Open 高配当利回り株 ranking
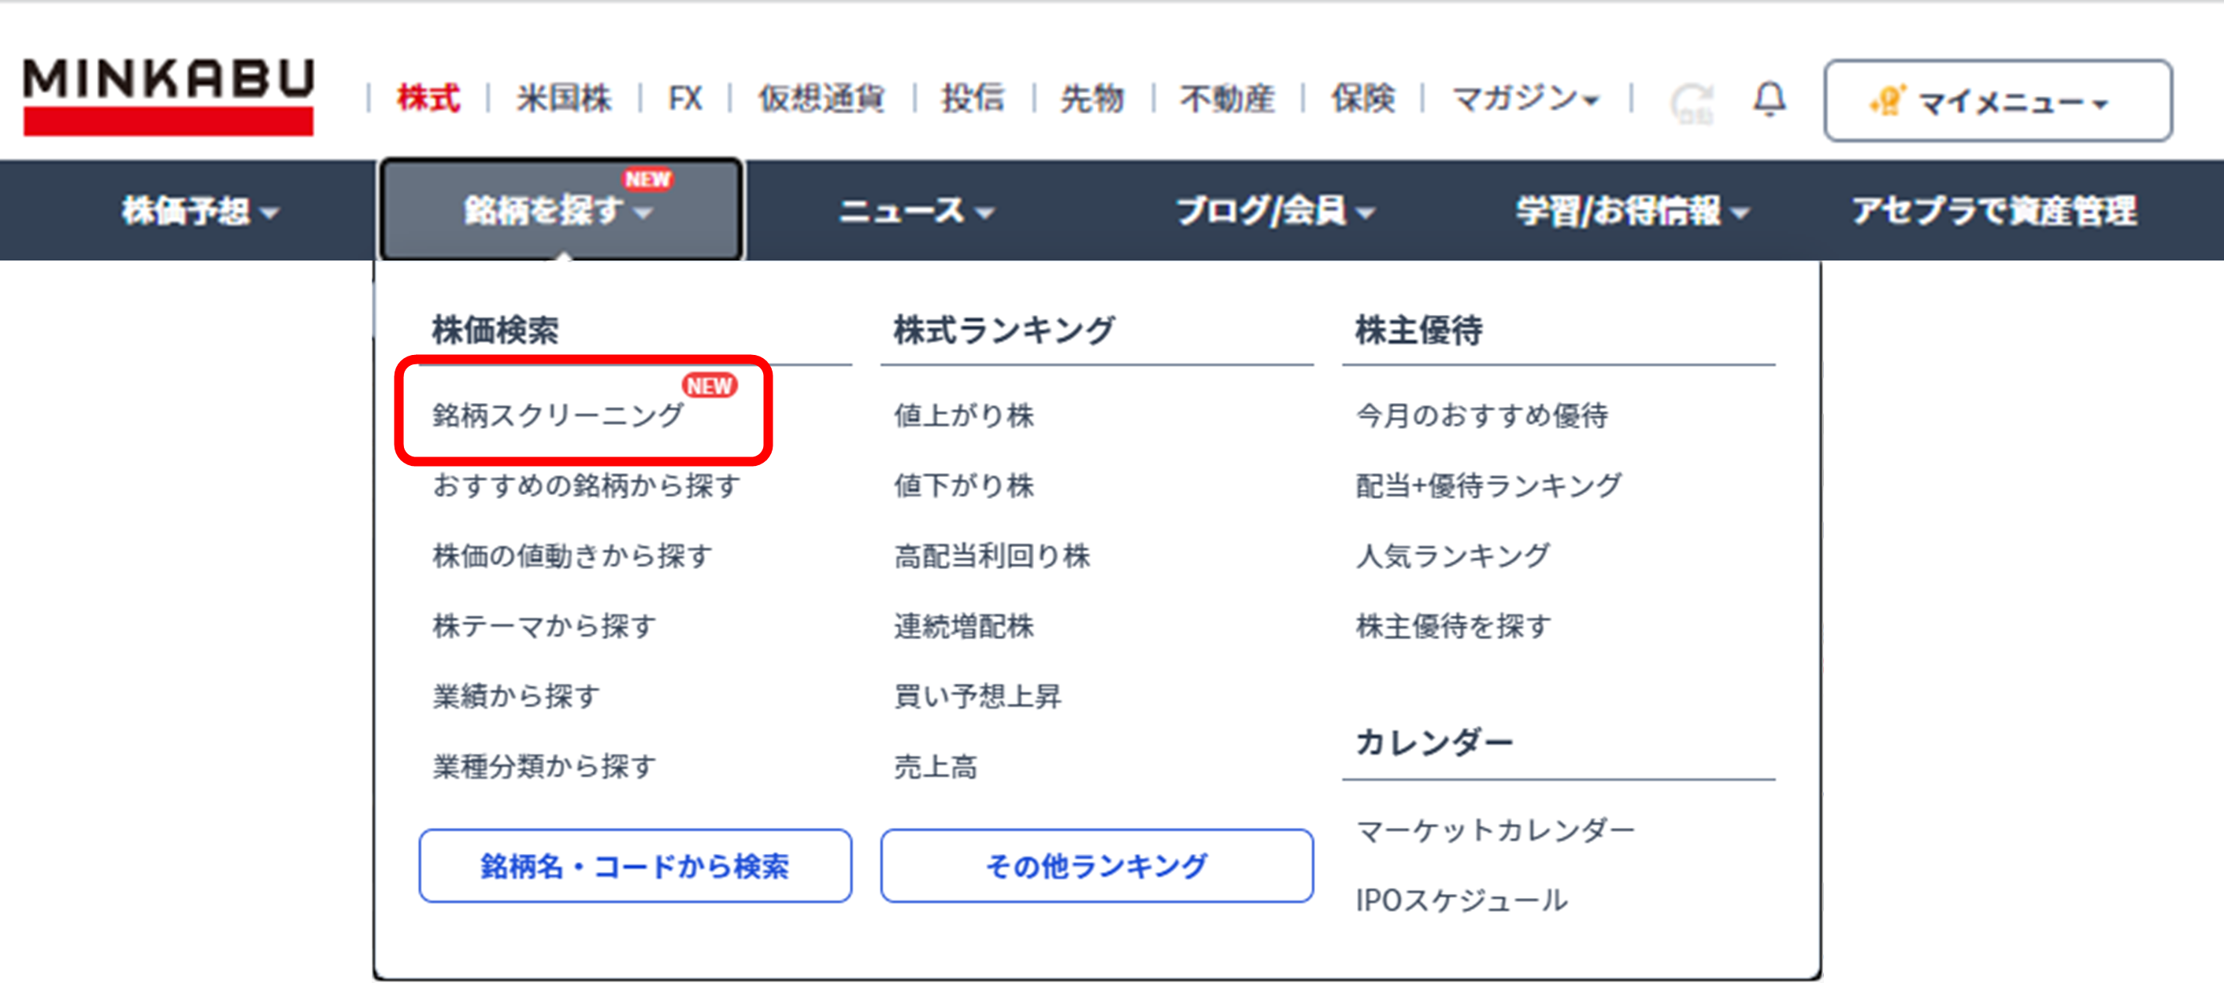The height and width of the screenshot is (983, 2224). [x=992, y=556]
